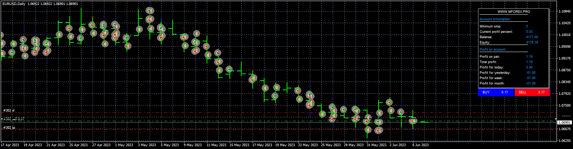This screenshot has height=149, width=573.
Task: Click the 1.06670 price axis label
Action: coord(564,129)
